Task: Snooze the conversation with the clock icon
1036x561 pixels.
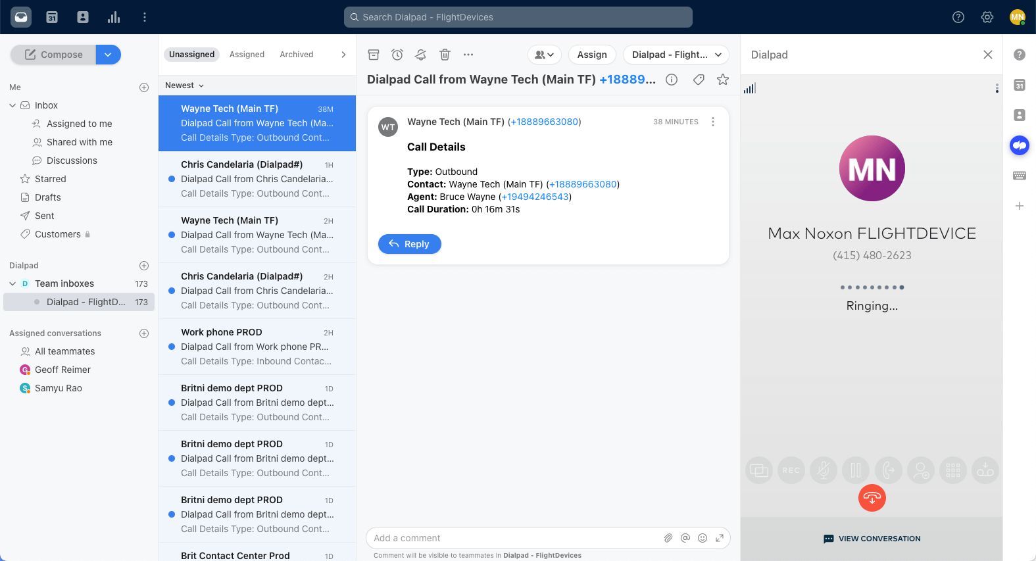Action: [x=397, y=55]
